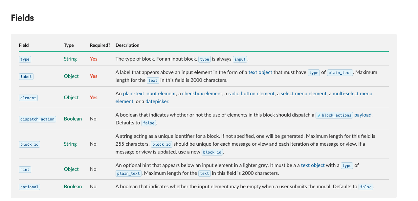Image resolution: width=418 pixels, height=201 pixels.
Task: Open the block_actions payload link
Action: point(343,115)
